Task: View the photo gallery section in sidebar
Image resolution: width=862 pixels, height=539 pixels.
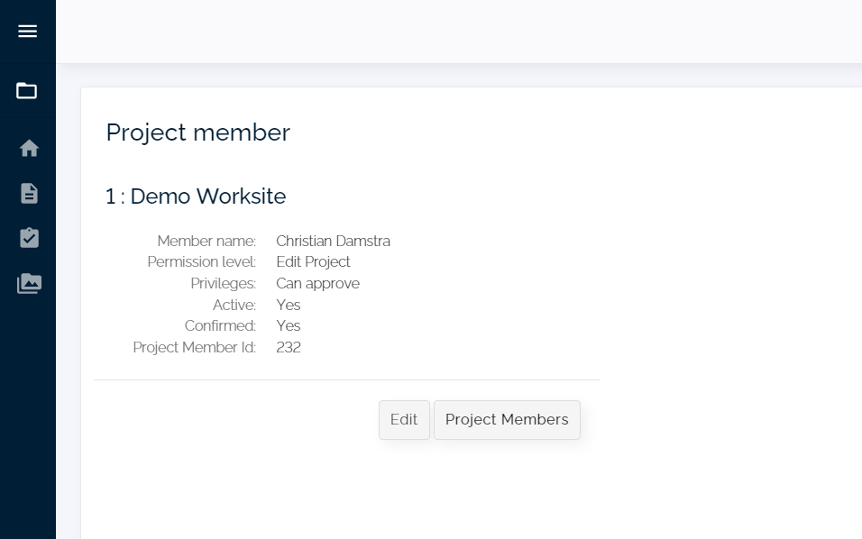Action: [28, 282]
